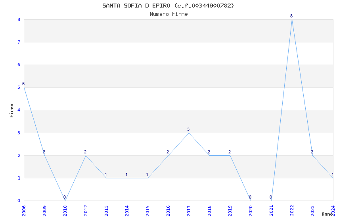This screenshot has height=218, width=337.
Task: Click year label 2018 on x-axis
Action: pos(209,211)
